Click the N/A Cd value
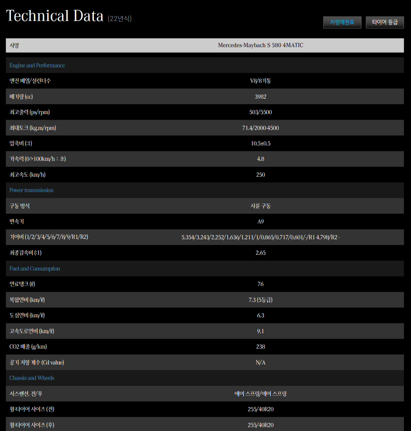The height and width of the screenshot is (431, 411). pyautogui.click(x=261, y=362)
